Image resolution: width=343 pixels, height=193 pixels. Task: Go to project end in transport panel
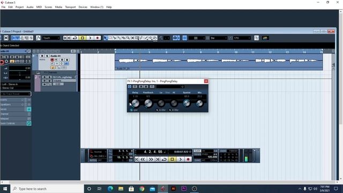click(x=157, y=160)
